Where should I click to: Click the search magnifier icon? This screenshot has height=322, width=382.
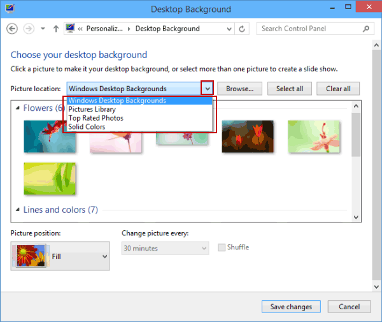click(365, 29)
